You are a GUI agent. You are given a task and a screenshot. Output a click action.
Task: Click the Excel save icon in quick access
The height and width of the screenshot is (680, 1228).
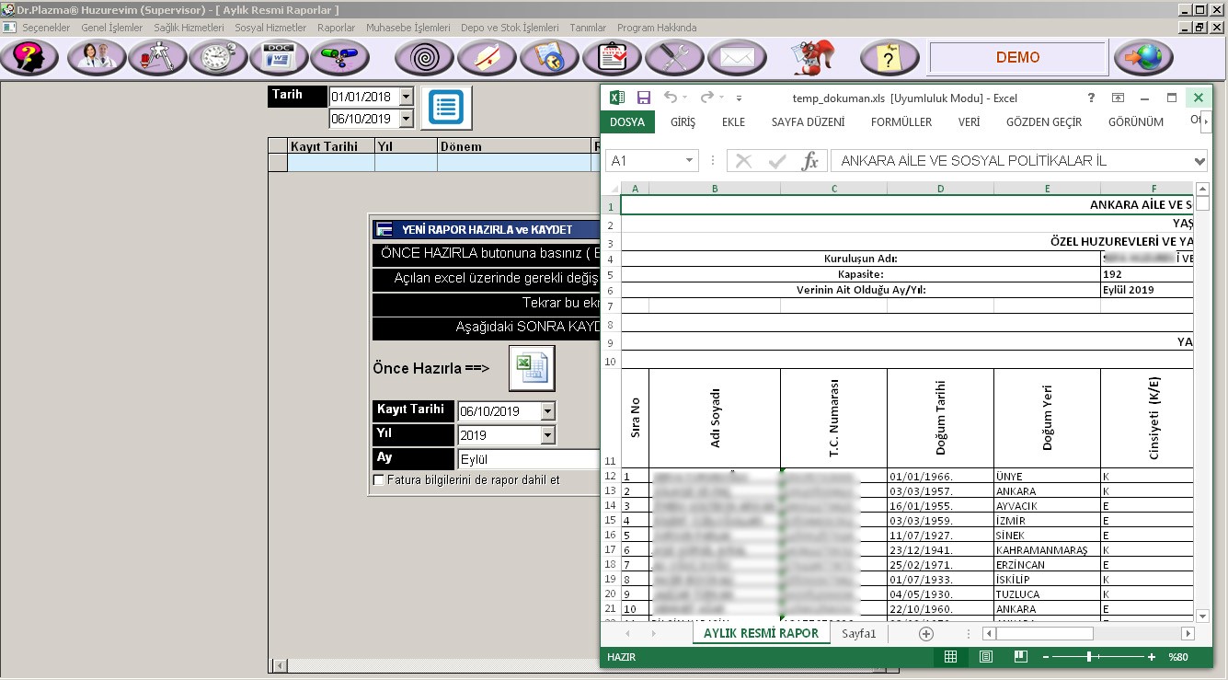[x=644, y=98]
